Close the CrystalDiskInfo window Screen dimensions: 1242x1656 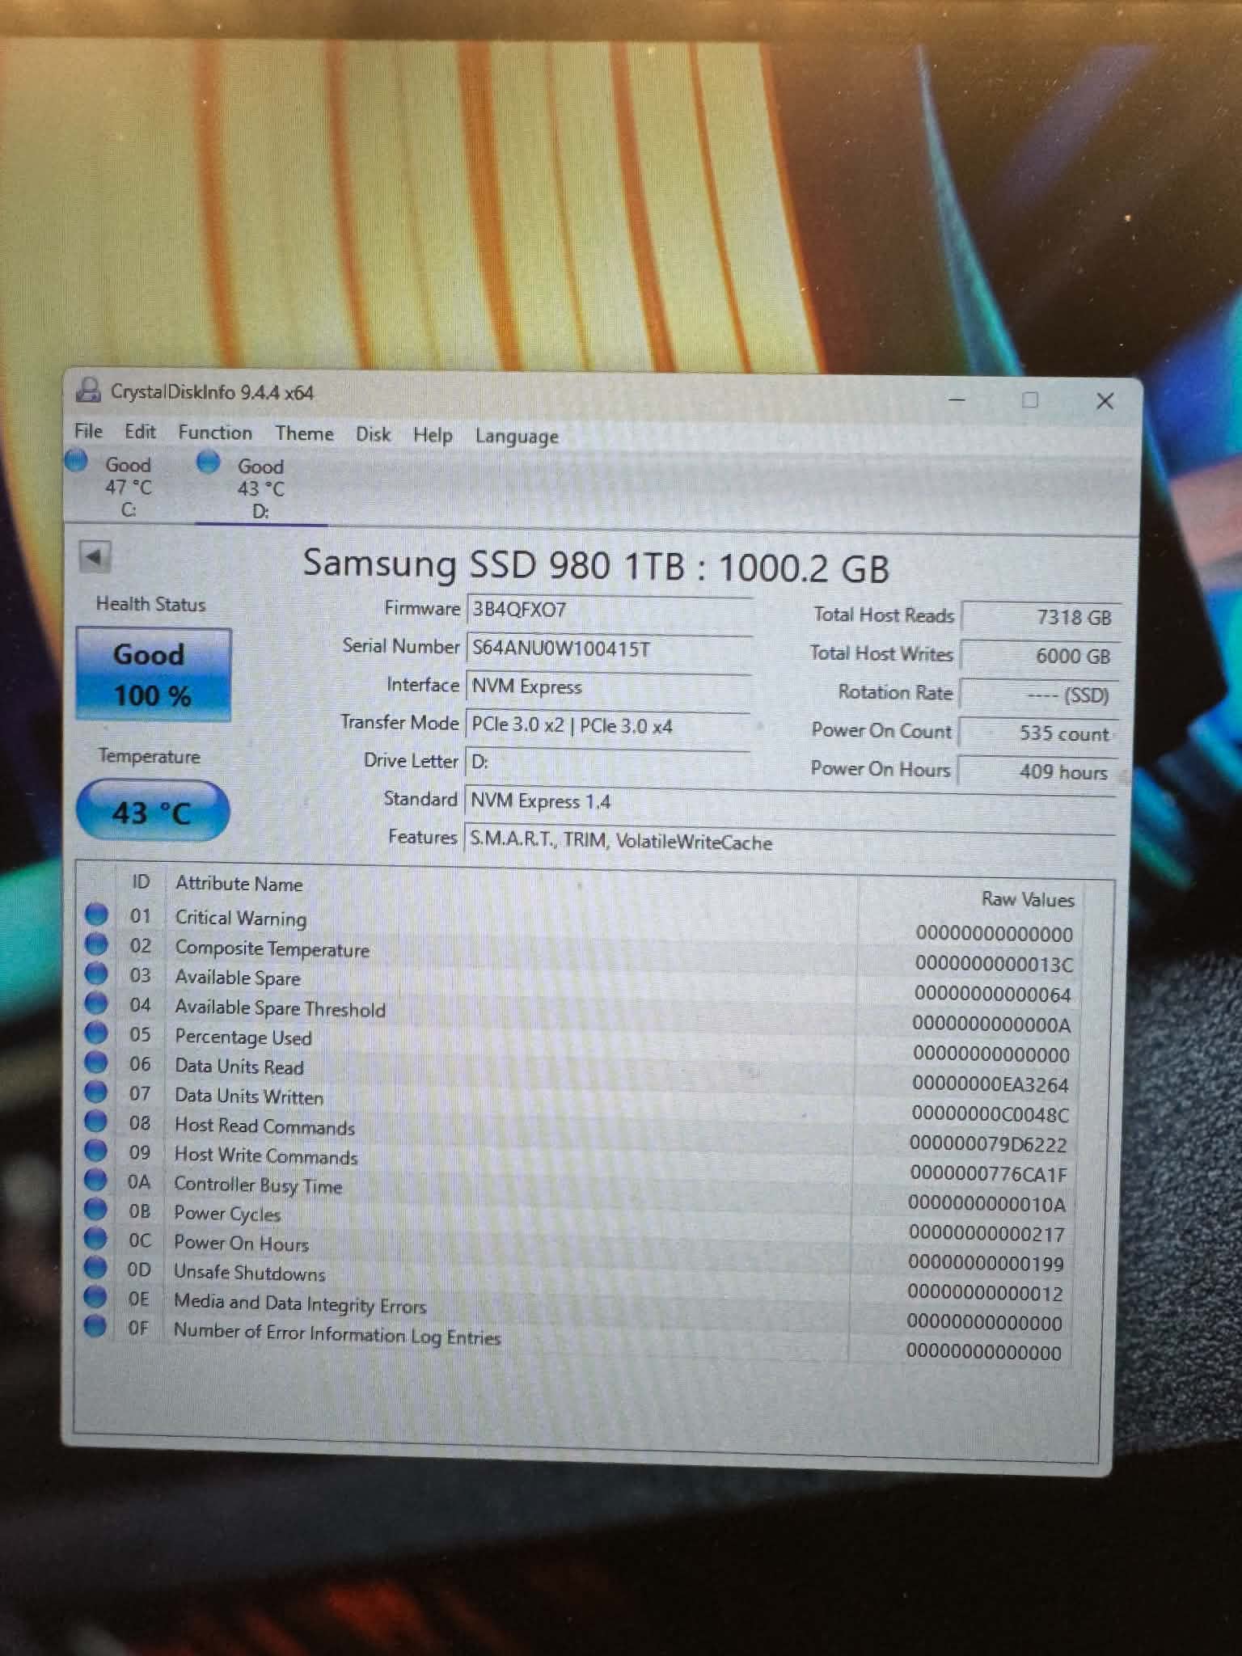[1104, 401]
